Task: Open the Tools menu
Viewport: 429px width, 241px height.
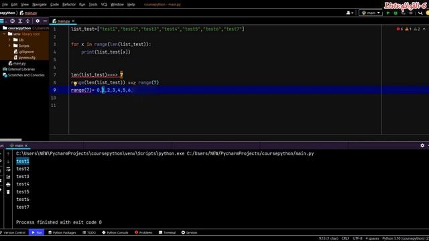Action: [x=93, y=5]
